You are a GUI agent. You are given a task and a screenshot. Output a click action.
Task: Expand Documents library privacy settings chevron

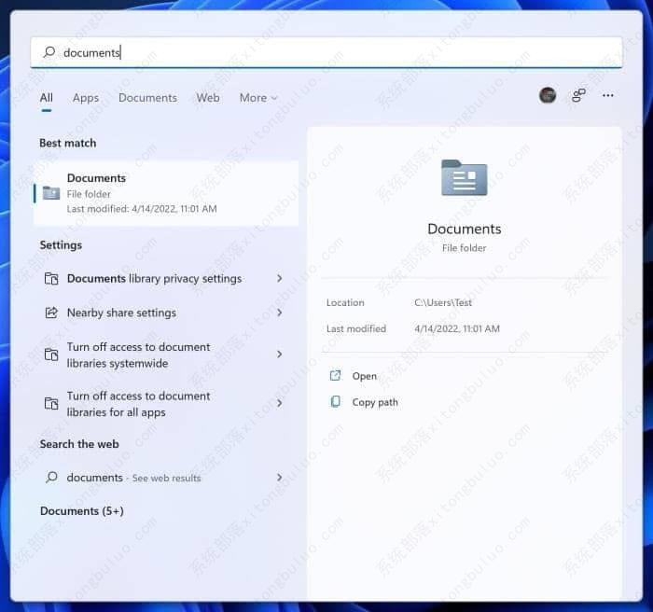coord(279,278)
